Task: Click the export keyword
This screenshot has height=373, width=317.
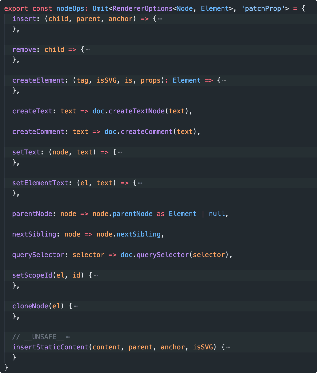Action: (16, 8)
